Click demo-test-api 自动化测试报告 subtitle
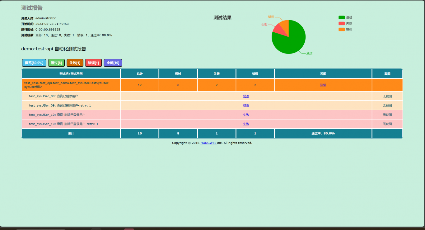425x230 pixels. [54, 49]
